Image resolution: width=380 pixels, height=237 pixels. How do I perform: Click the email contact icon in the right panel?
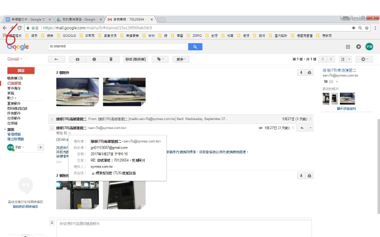click(x=331, y=82)
